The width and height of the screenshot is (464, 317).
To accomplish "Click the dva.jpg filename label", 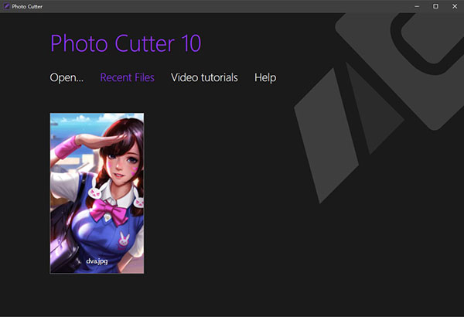I will (x=97, y=262).
